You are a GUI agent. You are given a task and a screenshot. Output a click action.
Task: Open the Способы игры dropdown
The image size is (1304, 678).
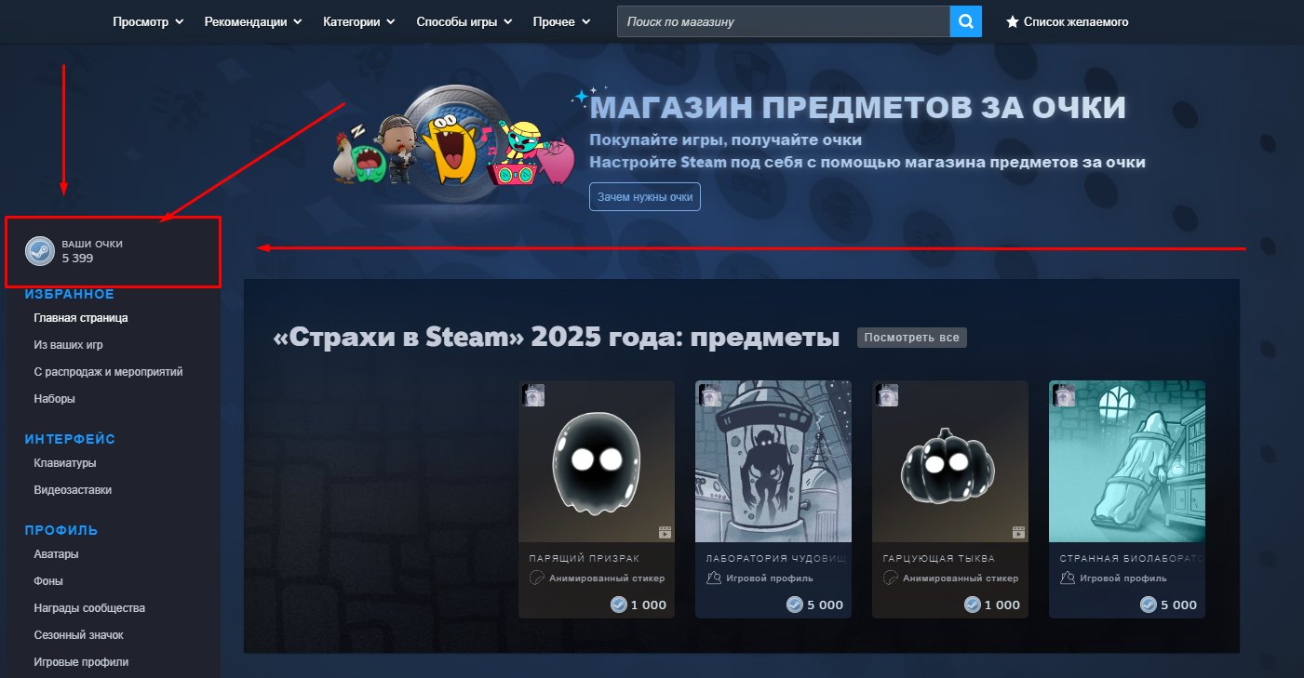click(x=464, y=21)
